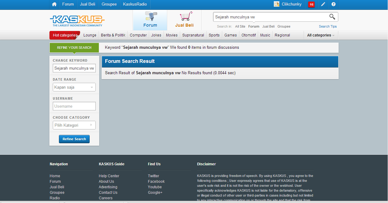This screenshot has height=203, width=388.
Task: Open the Jual Beli section with cart icon
Action: click(x=184, y=20)
